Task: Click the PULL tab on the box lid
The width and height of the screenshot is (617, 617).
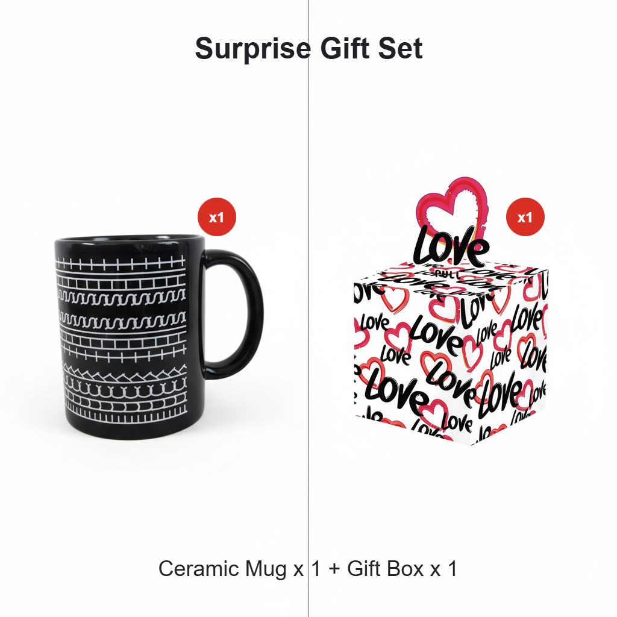Action: click(445, 274)
